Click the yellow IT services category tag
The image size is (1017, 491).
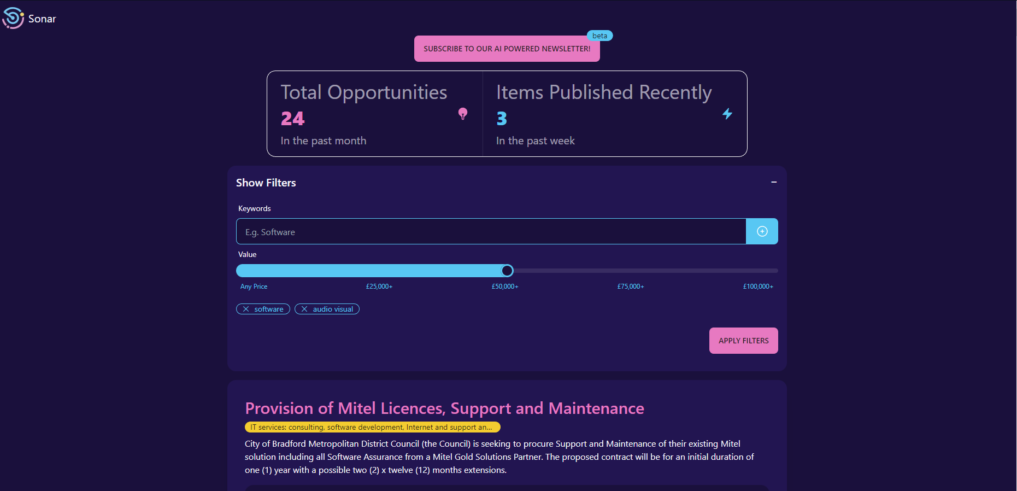point(372,427)
